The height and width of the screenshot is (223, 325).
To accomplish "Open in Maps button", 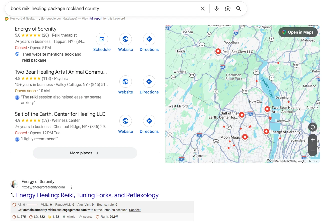I will [x=298, y=32].
